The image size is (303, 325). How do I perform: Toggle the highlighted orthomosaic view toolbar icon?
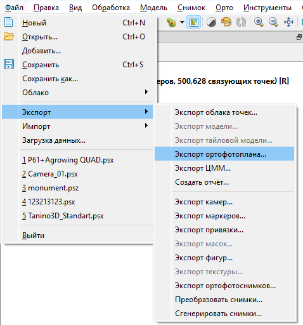(x=194, y=22)
